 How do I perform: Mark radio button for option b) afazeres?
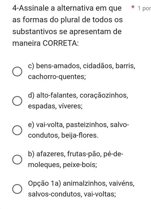point(17,159)
